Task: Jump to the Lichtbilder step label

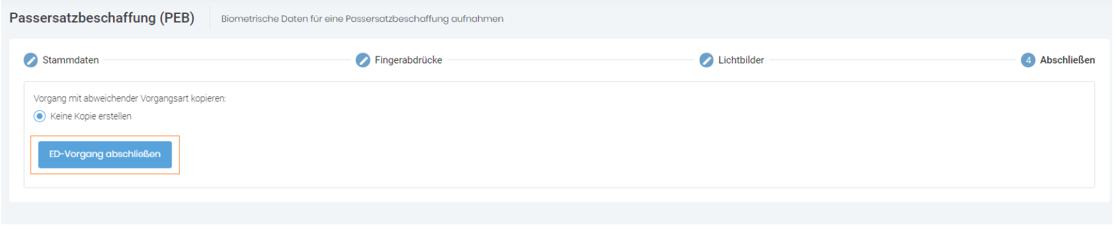Action: point(741,60)
